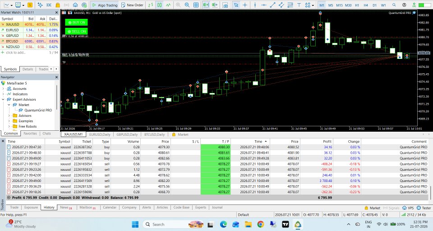Close the Market Watch panel
Image resolution: width=433 pixels, height=231 pixels.
click(57, 13)
